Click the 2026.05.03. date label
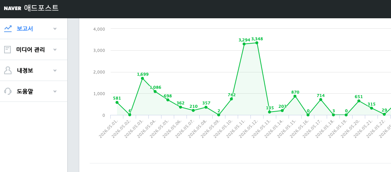Viewport: 391px width, 172px height. click(134, 128)
